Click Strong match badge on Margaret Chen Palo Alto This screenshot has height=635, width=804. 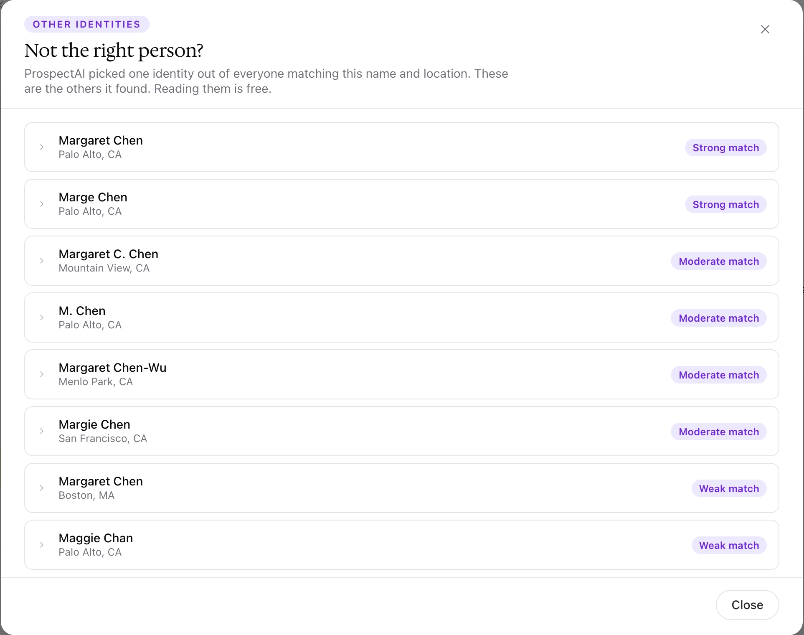[x=725, y=148]
